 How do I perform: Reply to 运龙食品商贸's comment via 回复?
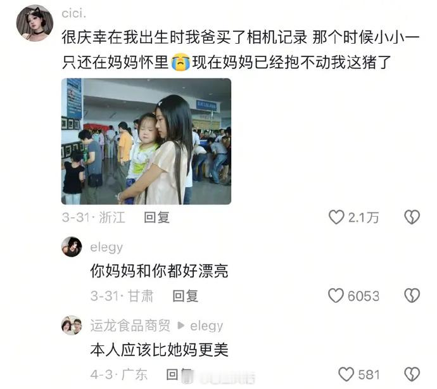pyautogui.click(x=179, y=374)
